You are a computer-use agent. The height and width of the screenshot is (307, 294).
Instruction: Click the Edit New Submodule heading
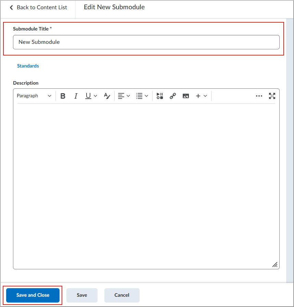114,7
